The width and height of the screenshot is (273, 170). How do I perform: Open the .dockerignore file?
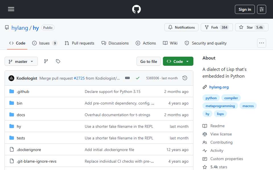click(x=29, y=150)
